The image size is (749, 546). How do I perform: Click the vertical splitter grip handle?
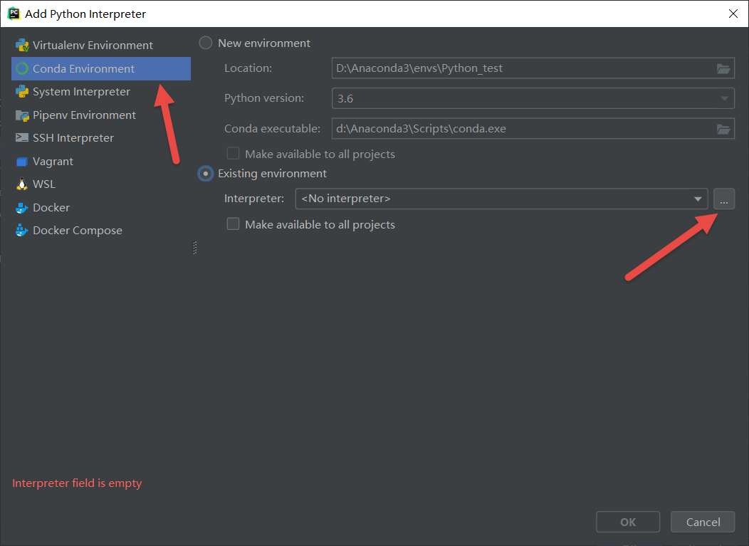coord(195,248)
